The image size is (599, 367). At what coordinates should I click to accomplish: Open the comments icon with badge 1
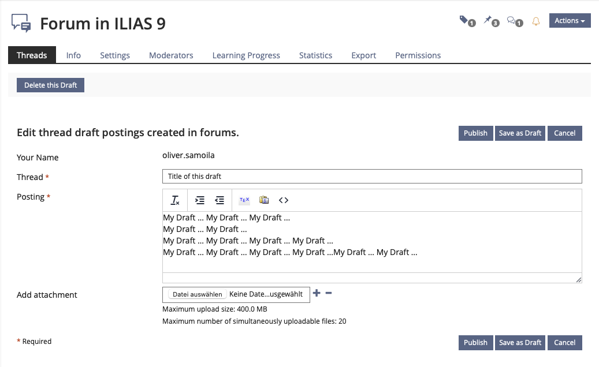pos(515,21)
